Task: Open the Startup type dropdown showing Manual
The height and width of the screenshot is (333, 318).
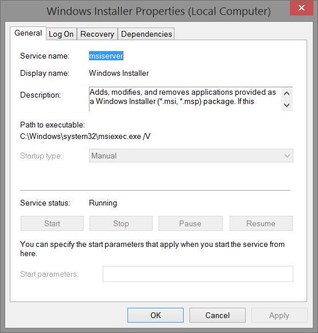Action: 191,156
